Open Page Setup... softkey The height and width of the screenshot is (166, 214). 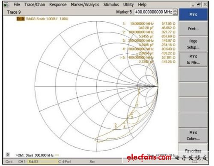[193, 44]
